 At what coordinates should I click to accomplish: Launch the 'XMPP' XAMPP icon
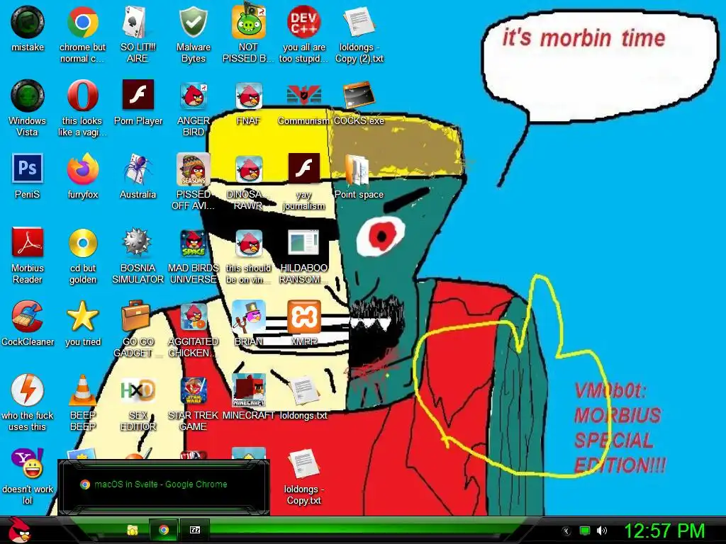(303, 317)
